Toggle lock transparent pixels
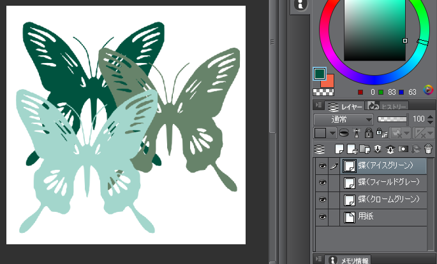The height and width of the screenshot is (264, 437). (x=381, y=133)
